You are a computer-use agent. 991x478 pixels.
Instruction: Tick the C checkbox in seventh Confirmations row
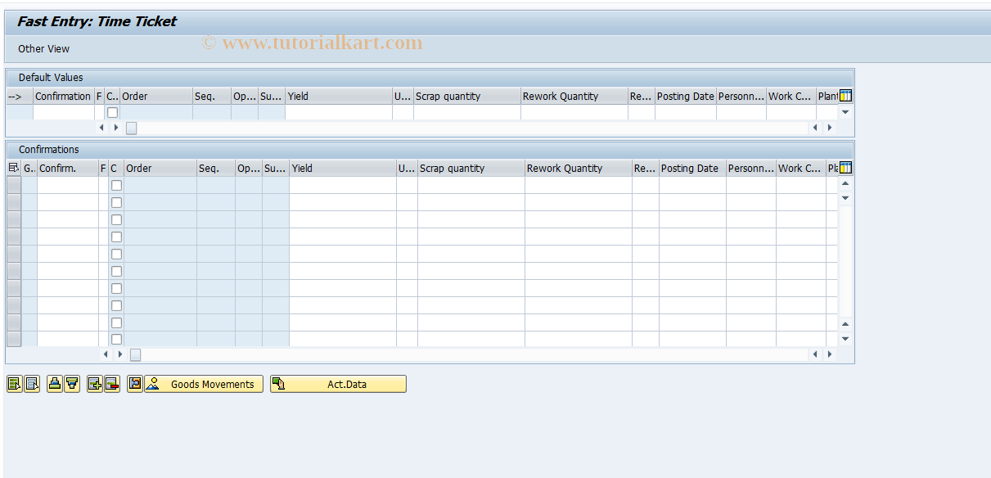tap(116, 288)
